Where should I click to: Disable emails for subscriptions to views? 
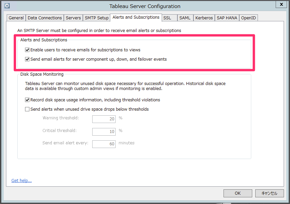click(x=27, y=50)
